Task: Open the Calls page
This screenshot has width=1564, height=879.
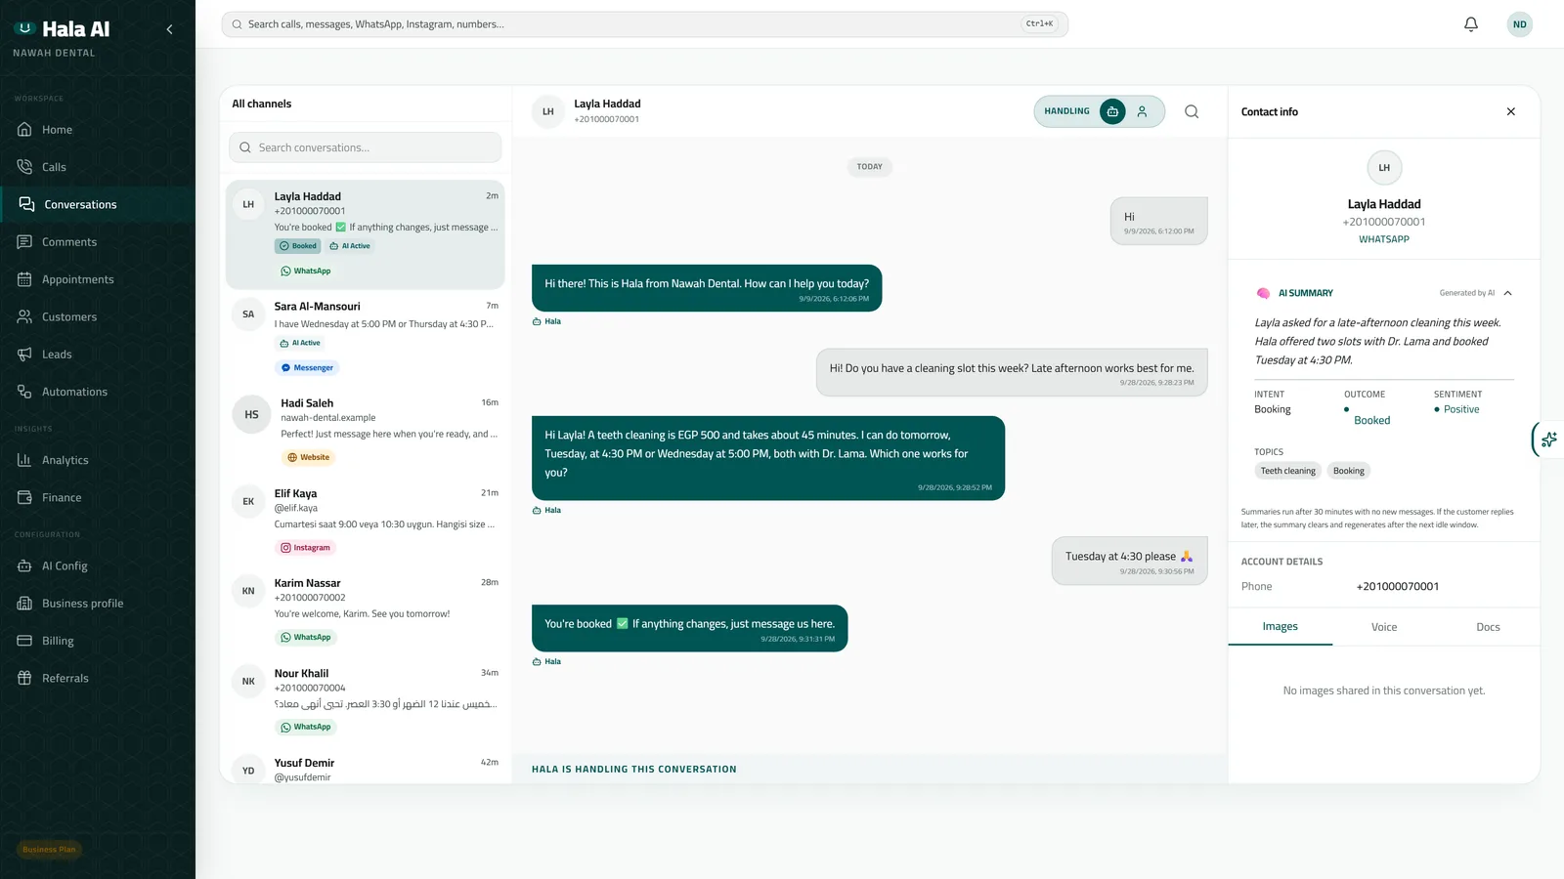Action: (96, 167)
